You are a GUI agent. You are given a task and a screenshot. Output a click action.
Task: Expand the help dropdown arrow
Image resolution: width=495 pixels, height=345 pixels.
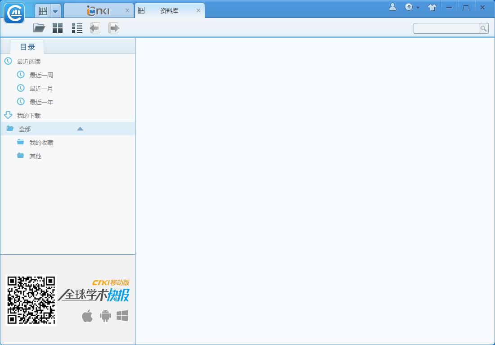418,8
